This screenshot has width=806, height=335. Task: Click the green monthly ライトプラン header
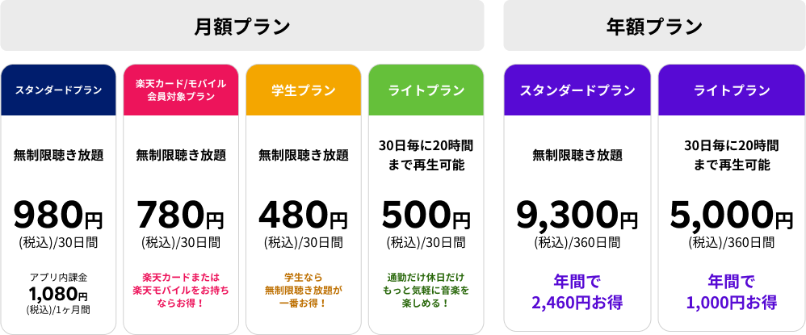point(426,90)
